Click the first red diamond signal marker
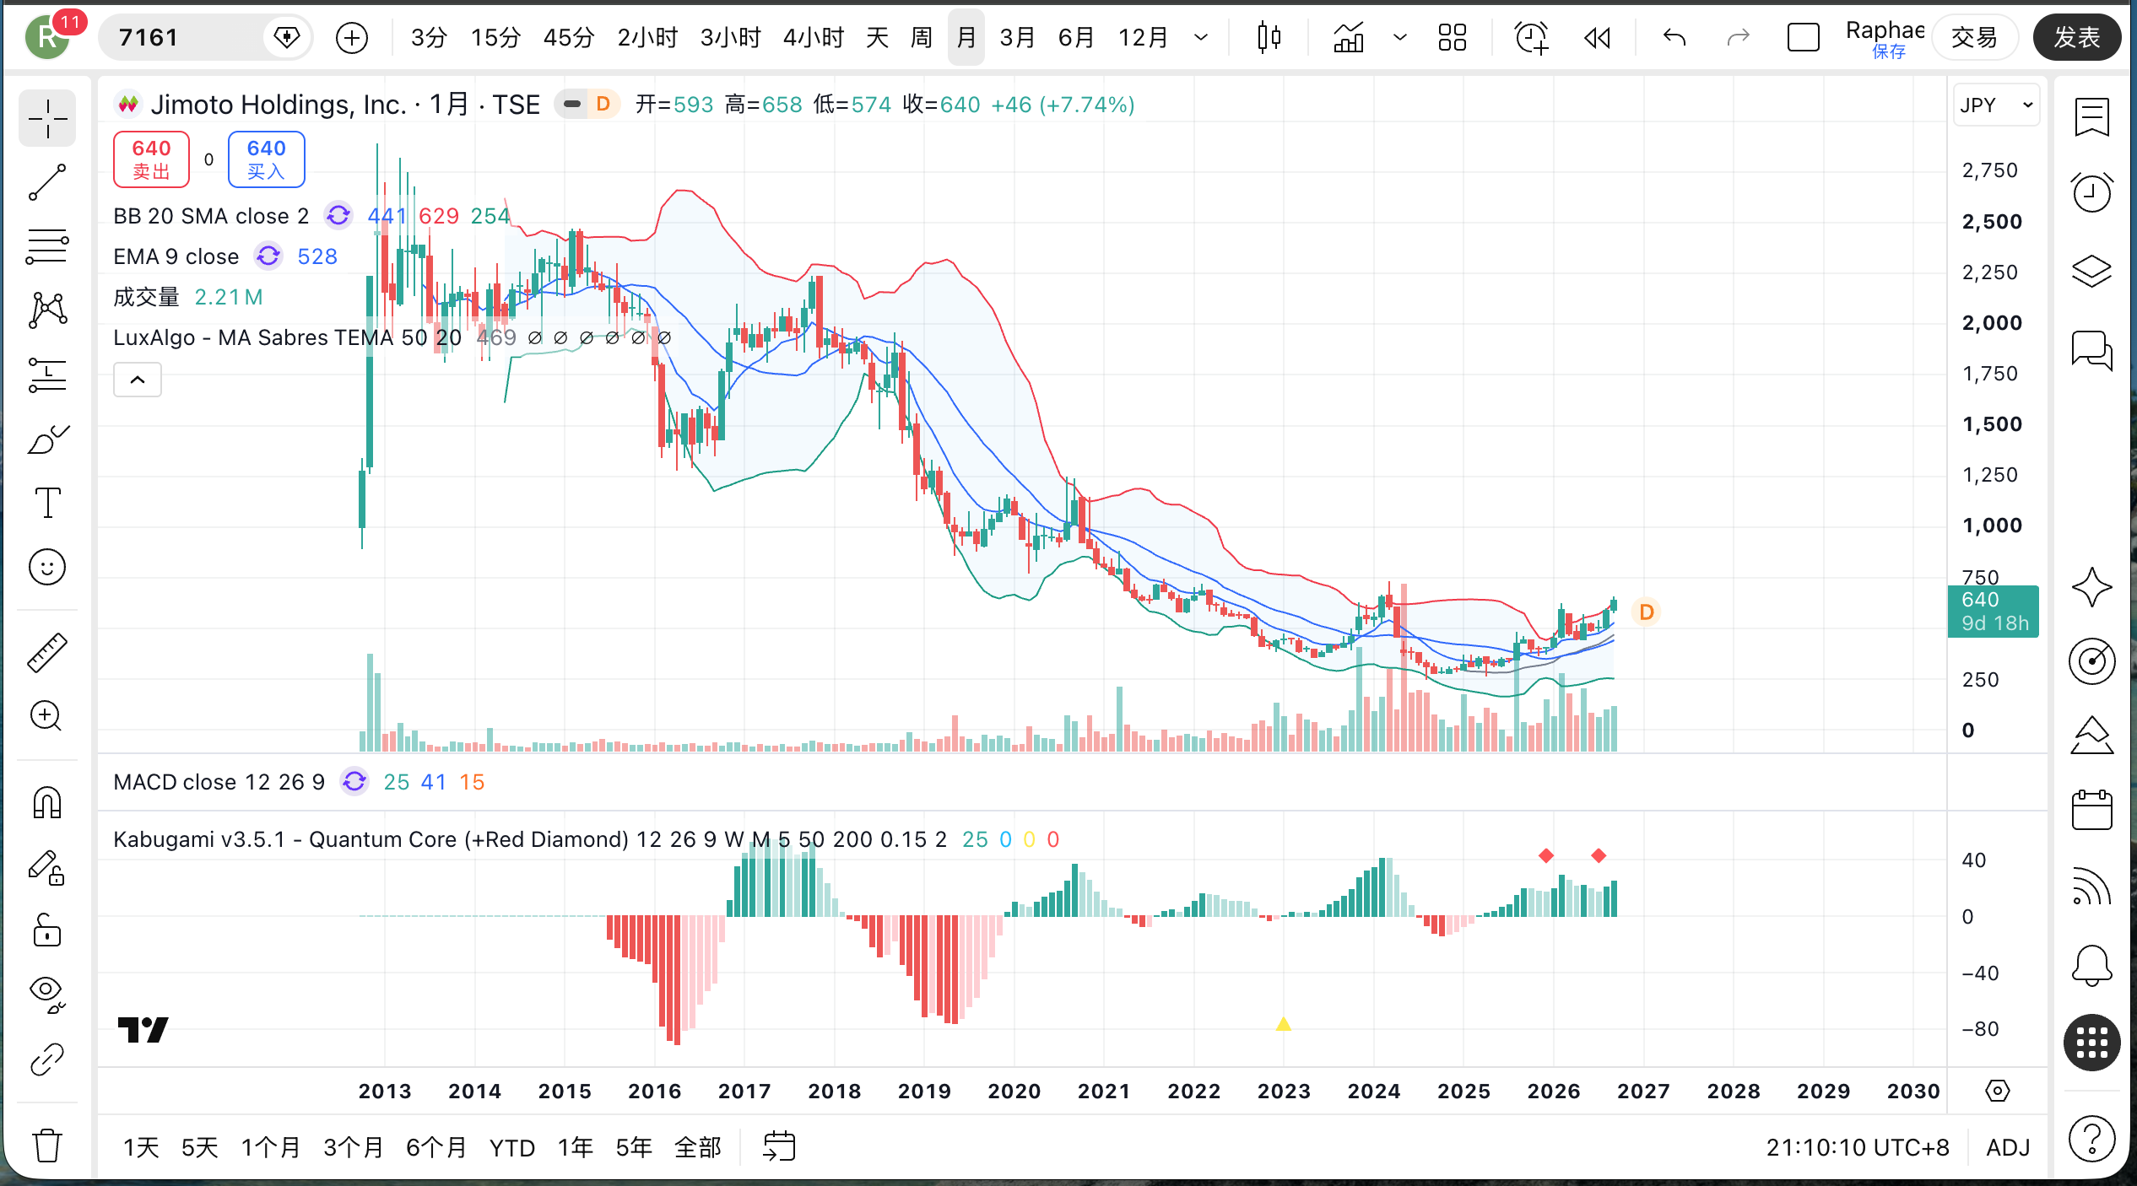The image size is (2137, 1186). click(x=1546, y=856)
